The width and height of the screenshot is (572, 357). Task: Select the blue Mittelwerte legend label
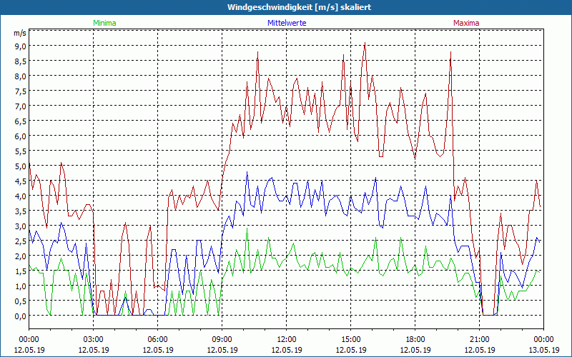[287, 23]
